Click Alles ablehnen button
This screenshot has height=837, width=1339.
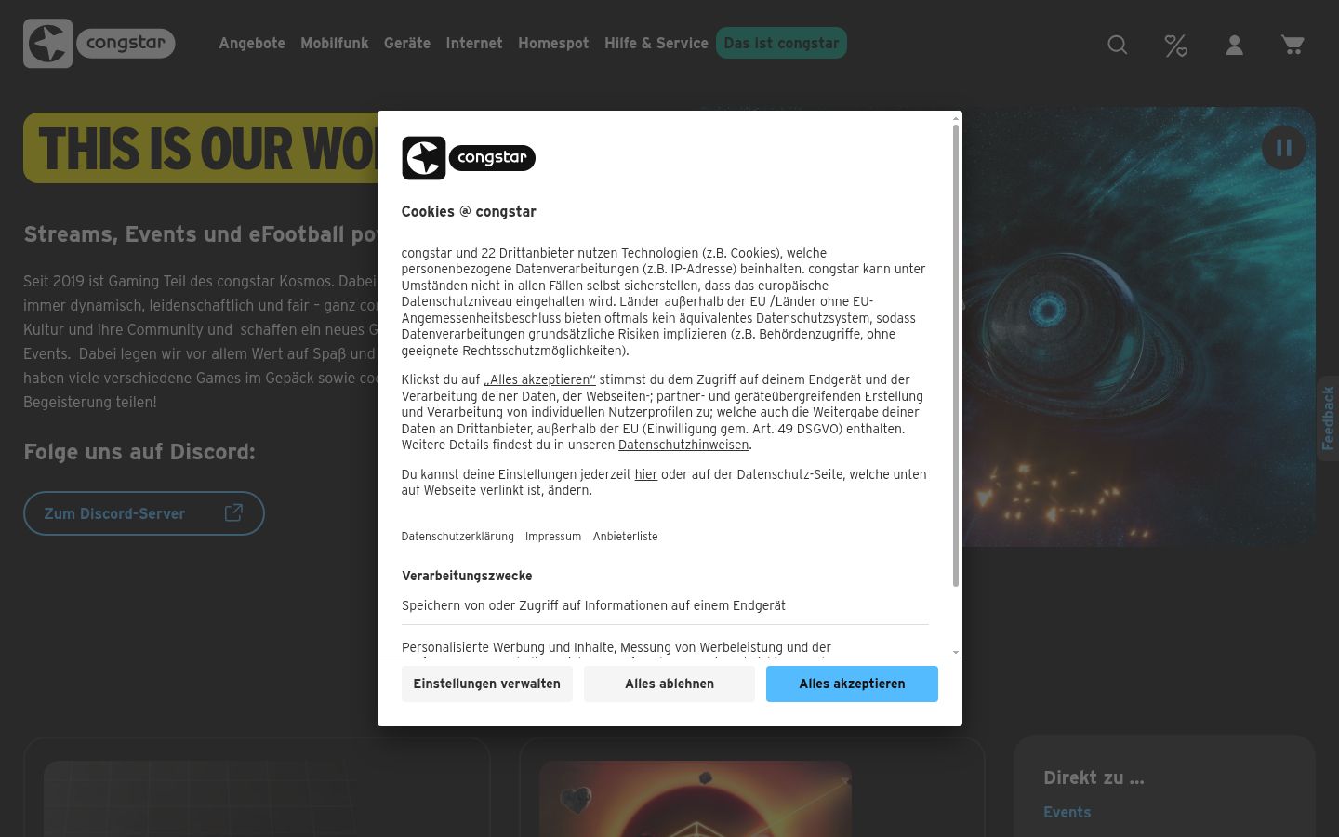point(669,684)
